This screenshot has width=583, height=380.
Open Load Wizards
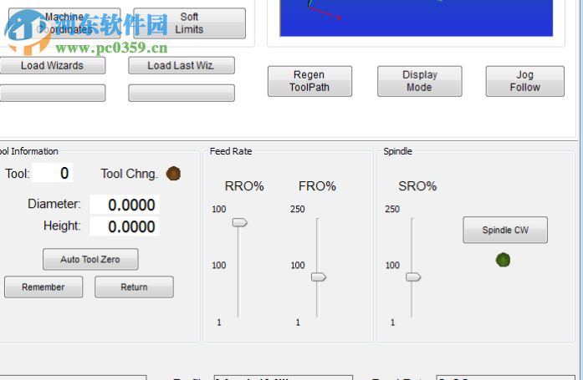(52, 65)
